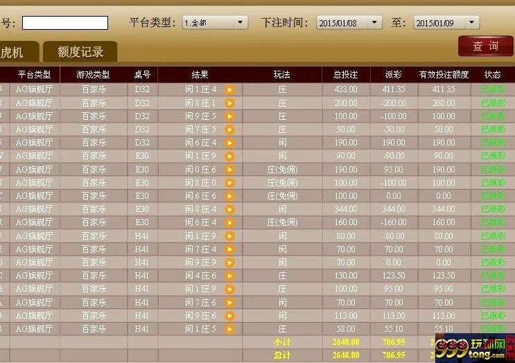The height and width of the screenshot is (363, 515).
Task: Select the -160.00 payout cell
Action: (394, 222)
